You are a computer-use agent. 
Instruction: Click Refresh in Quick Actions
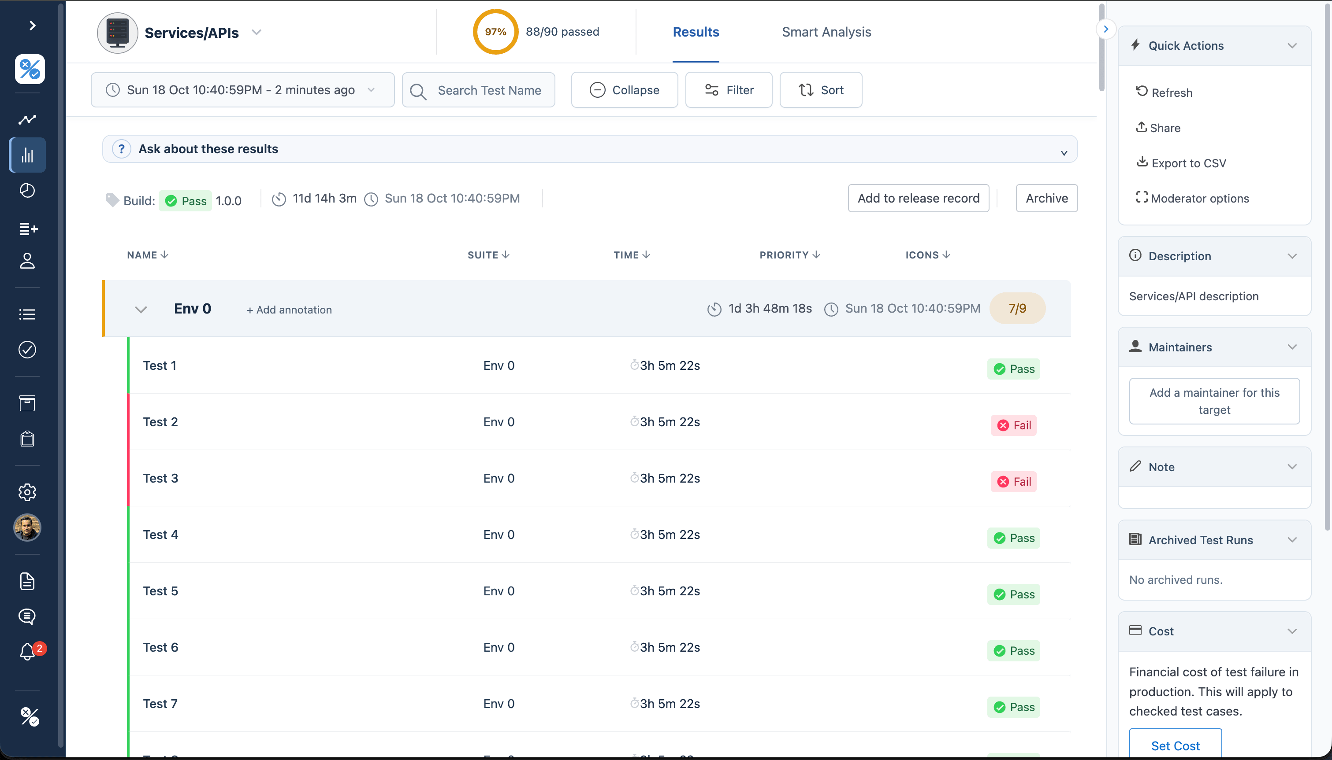coord(1164,92)
